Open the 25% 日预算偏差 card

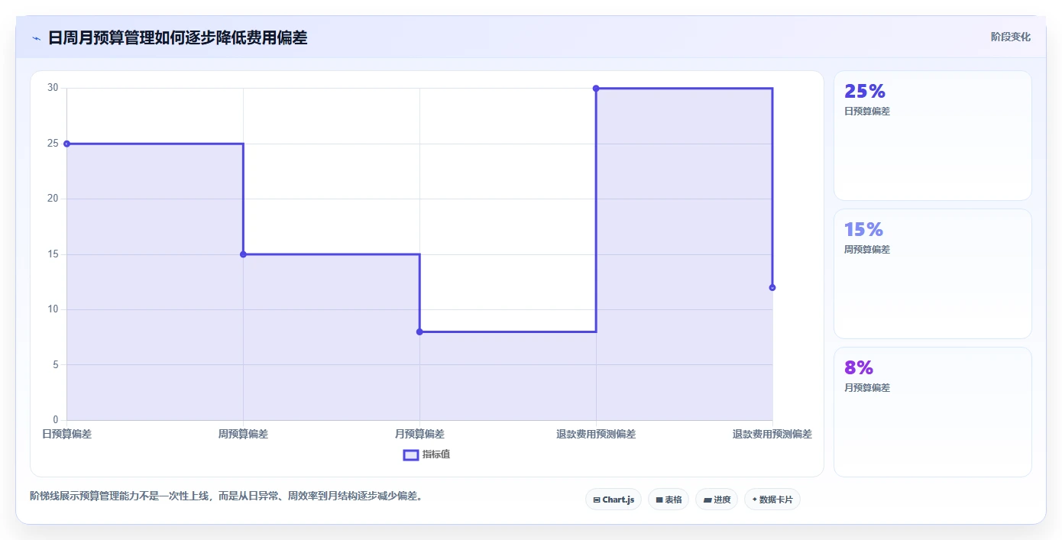(933, 136)
